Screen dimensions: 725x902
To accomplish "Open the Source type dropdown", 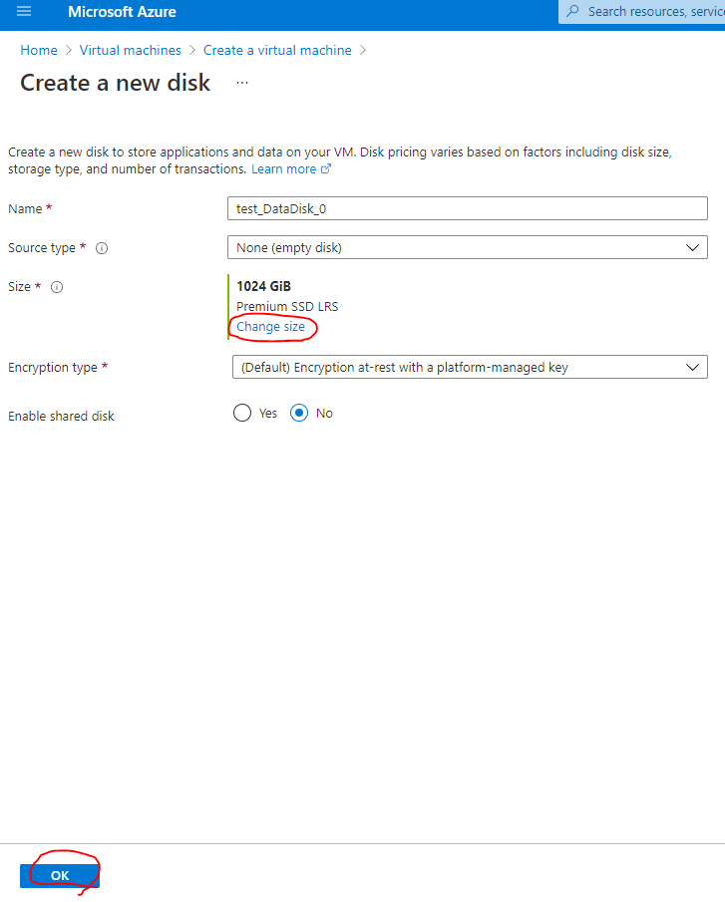I will click(x=468, y=247).
